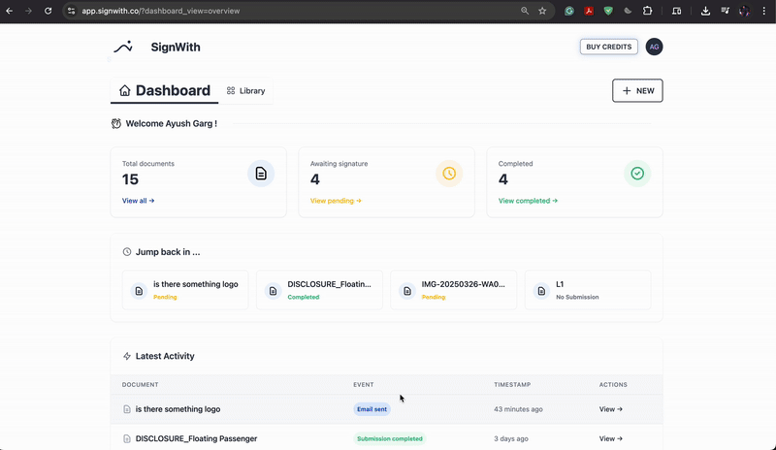The width and height of the screenshot is (776, 450).
Task: Click the Completed checkmark circle icon
Action: tap(637, 174)
